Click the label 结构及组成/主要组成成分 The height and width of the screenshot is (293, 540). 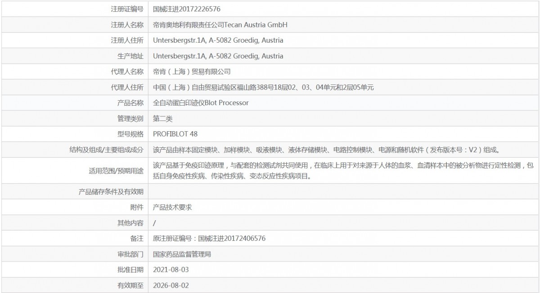coord(107,150)
